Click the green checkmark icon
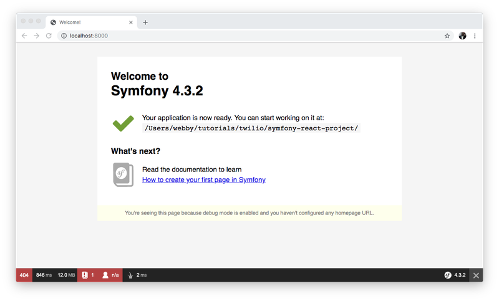Screen dimensions: 499x301 pyautogui.click(x=123, y=123)
